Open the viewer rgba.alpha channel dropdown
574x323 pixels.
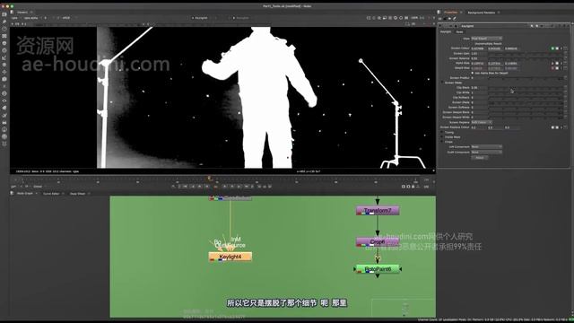[33, 18]
